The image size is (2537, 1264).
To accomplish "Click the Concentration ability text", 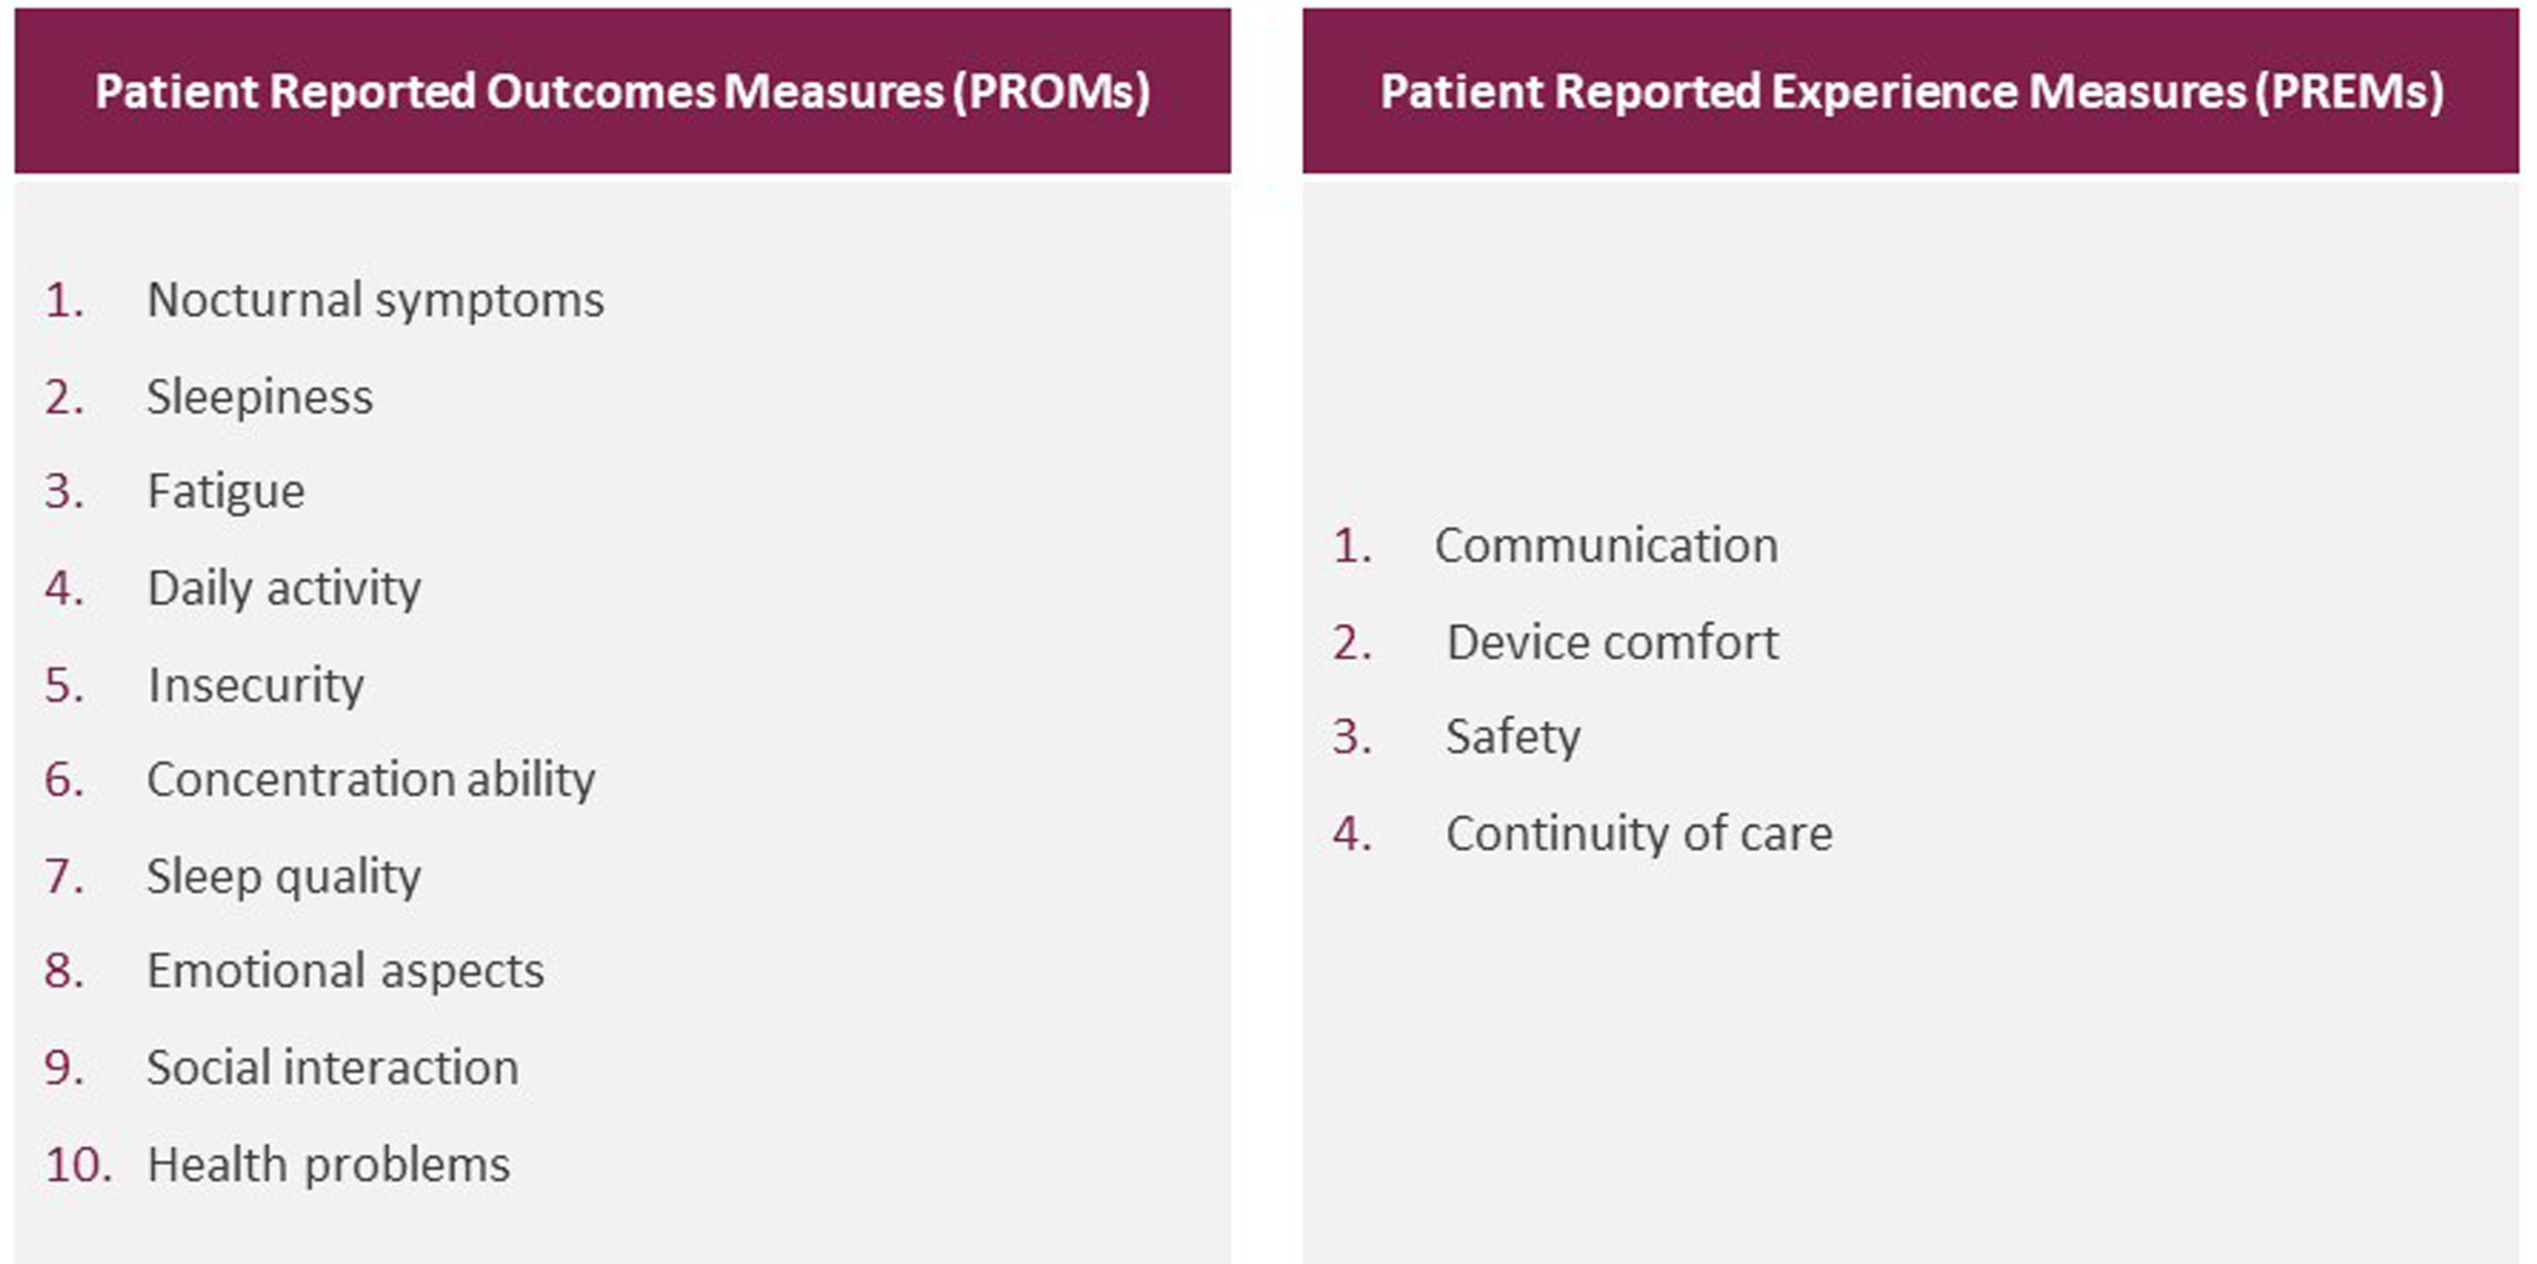I will pos(371,780).
